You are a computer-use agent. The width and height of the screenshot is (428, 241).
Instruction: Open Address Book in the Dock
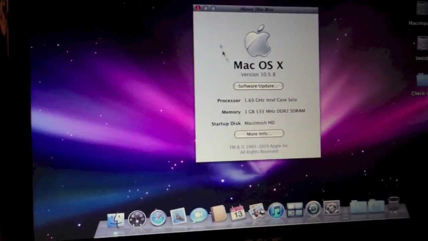218,214
